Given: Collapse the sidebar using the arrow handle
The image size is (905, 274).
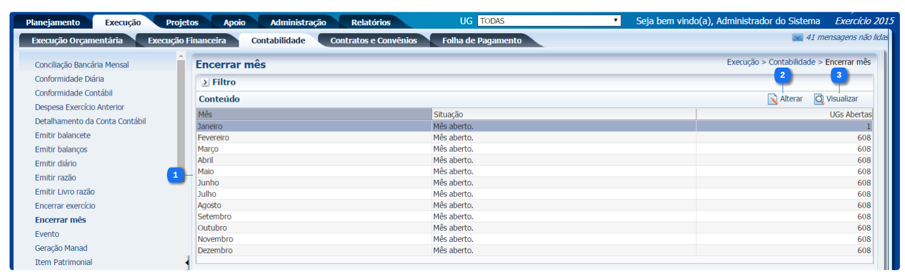Looking at the screenshot, I should tap(187, 262).
